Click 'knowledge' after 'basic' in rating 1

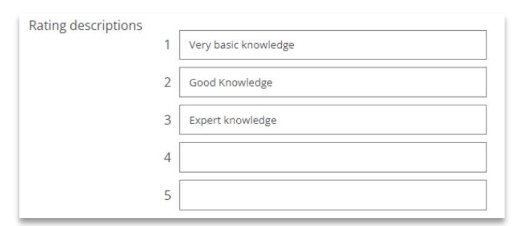coord(268,45)
